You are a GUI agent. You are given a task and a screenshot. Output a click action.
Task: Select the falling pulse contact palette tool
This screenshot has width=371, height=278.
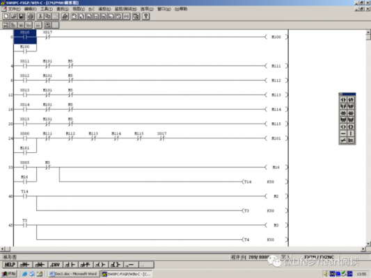(x=351, y=113)
